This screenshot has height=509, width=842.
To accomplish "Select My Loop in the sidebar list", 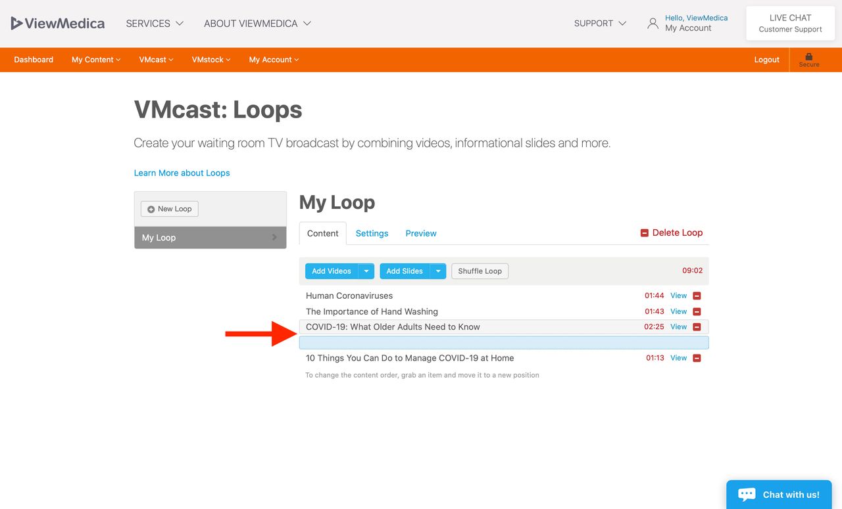I will coord(210,238).
